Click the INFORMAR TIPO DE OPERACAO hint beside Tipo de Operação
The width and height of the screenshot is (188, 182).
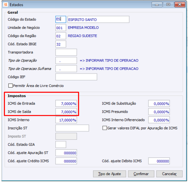point(109,60)
